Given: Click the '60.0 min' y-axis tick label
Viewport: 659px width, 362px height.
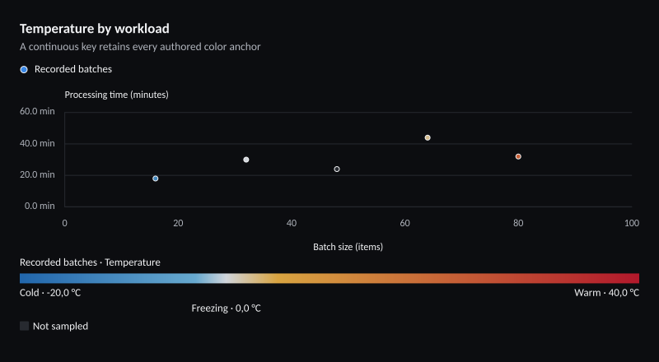Looking at the screenshot, I should (37, 111).
